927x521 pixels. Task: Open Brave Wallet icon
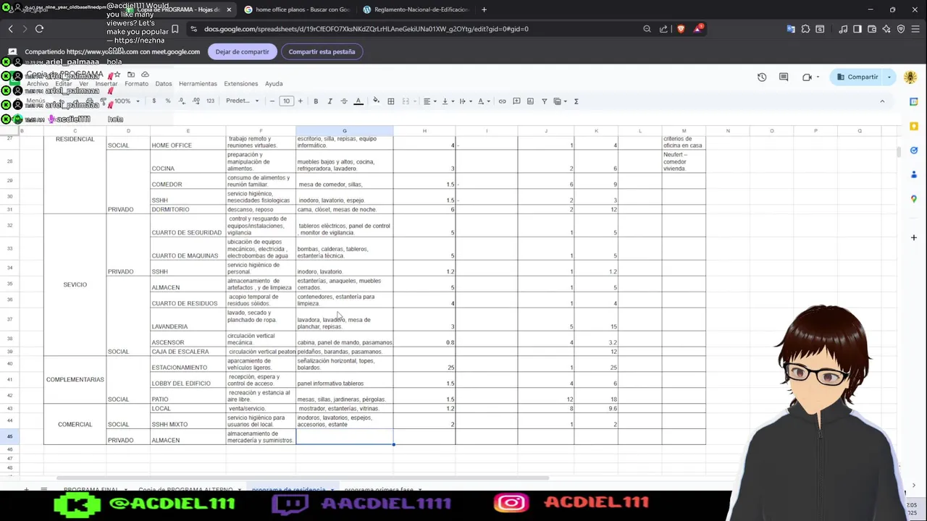tap(872, 29)
